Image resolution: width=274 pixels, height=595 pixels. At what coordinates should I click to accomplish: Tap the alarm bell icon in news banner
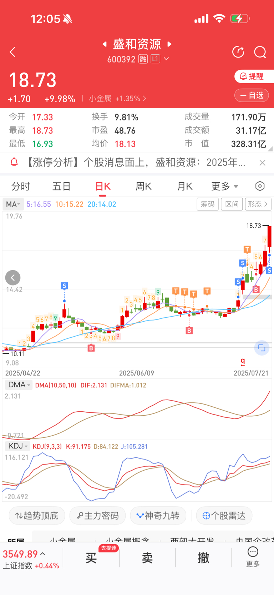[14, 163]
